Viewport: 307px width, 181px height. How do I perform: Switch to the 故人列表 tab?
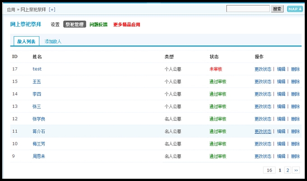(x=26, y=42)
